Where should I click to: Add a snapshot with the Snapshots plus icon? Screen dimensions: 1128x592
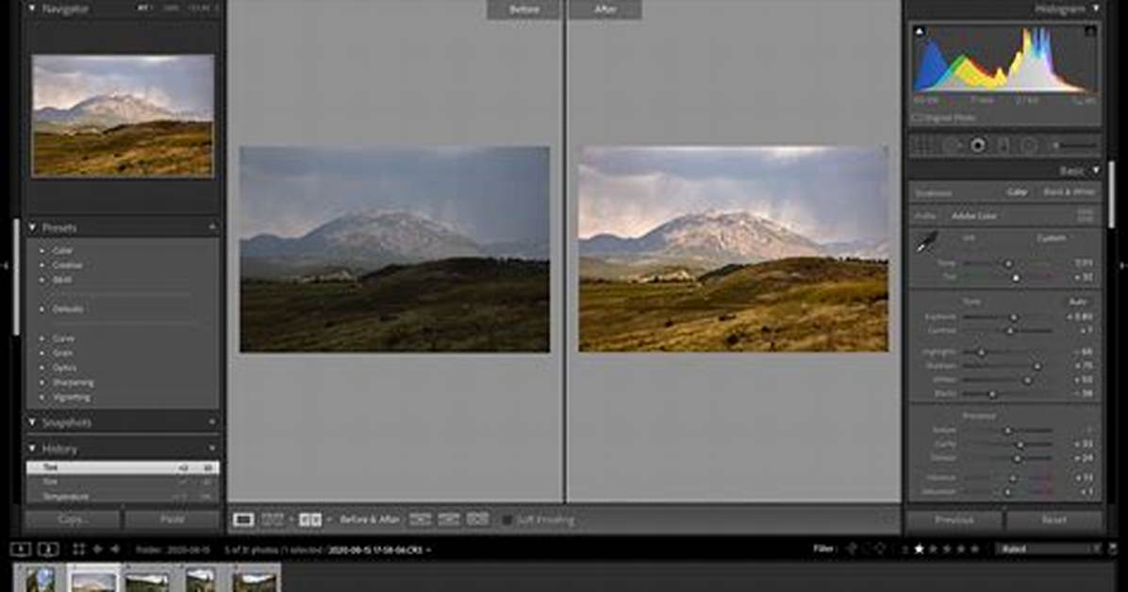click(x=212, y=422)
